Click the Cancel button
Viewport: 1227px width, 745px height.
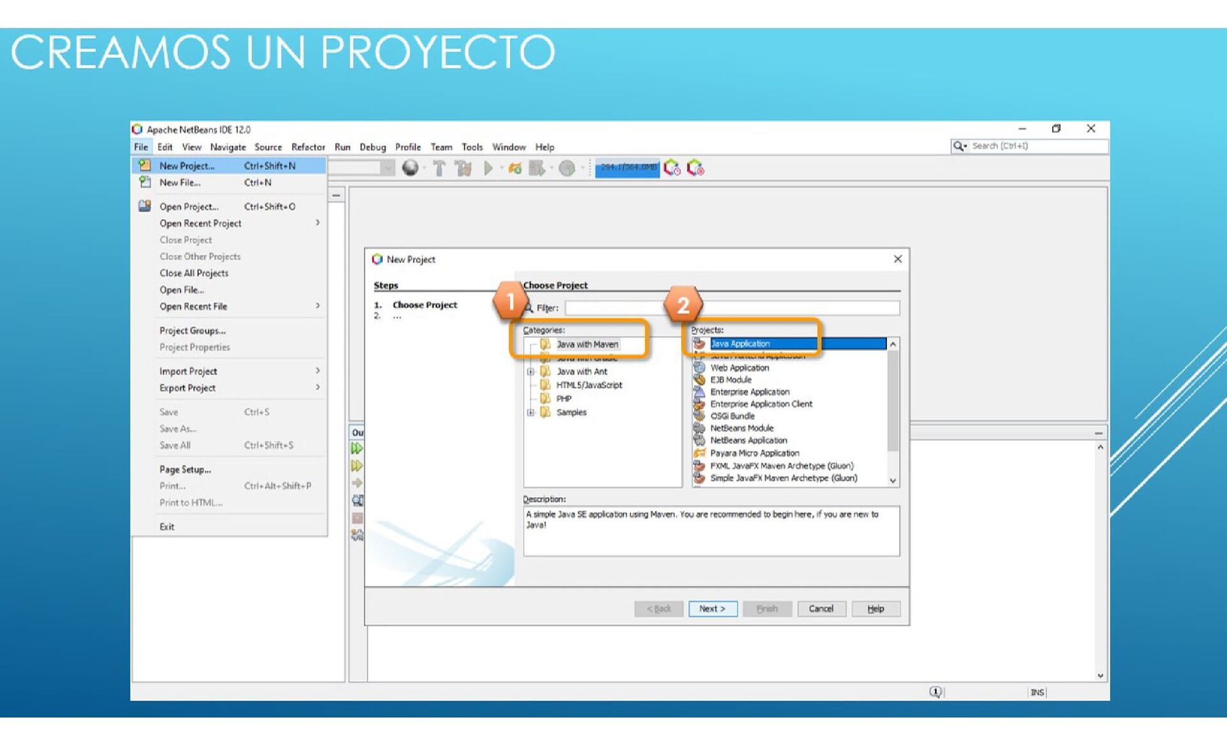tap(821, 609)
